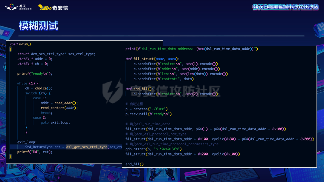Select the 模糊测试 slide title
The width and height of the screenshot is (324, 182).
(39, 26)
